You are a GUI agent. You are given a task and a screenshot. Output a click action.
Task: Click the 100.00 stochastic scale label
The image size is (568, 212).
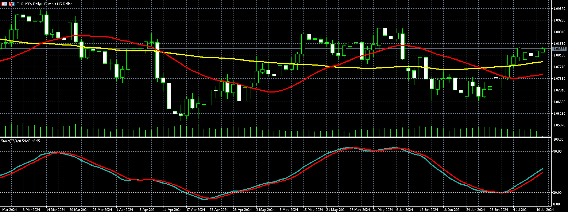558,140
